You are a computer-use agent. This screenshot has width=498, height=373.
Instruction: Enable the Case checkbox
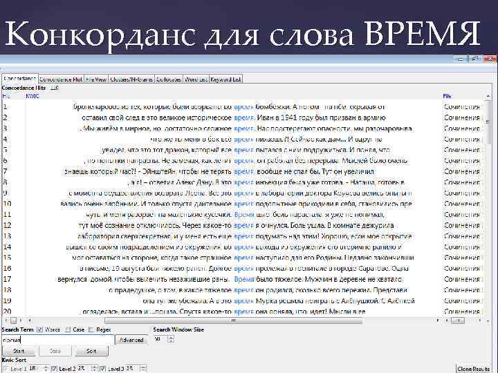(68, 329)
